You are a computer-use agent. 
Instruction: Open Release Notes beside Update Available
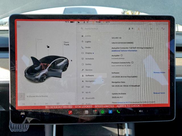coord(159,93)
